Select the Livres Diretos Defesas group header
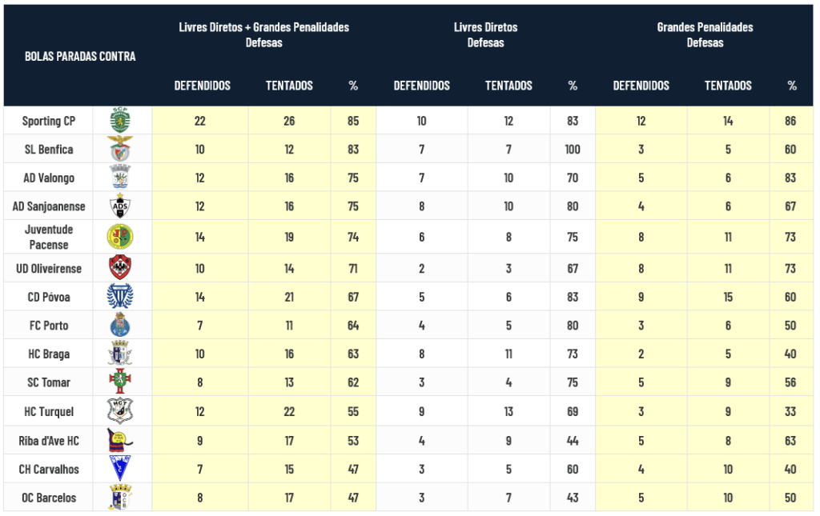This screenshot has width=820, height=516. (x=485, y=34)
